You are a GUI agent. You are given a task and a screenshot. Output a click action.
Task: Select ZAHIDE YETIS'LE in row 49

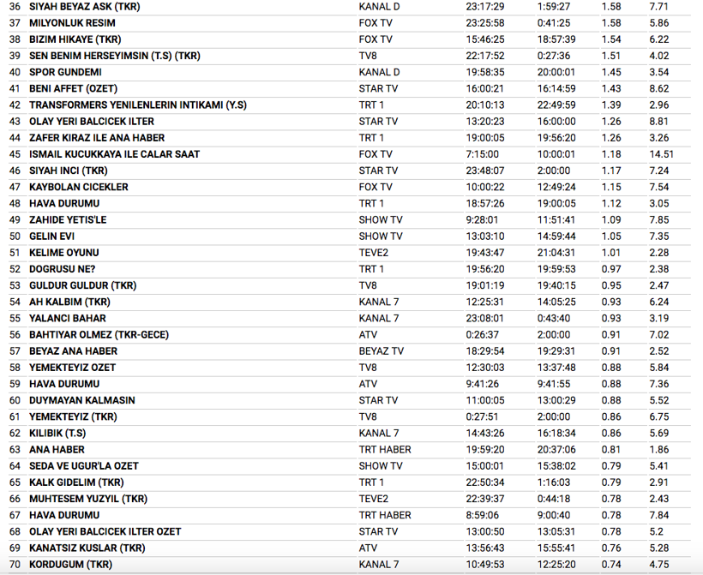coord(70,219)
